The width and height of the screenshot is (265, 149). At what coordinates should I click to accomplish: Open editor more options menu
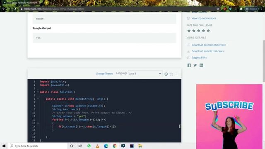pyautogui.click(x=176, y=74)
